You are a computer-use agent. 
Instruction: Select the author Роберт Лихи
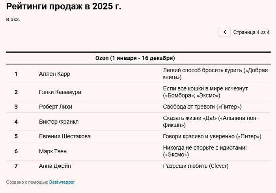(x=56, y=107)
